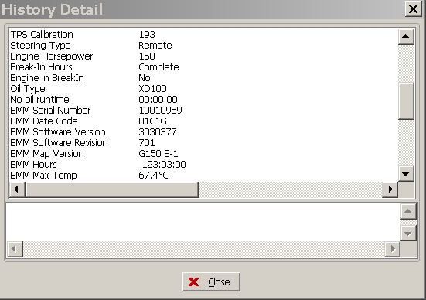The height and width of the screenshot is (300, 426).
Task: Select the TPS Calibration label
Action: [42, 35]
